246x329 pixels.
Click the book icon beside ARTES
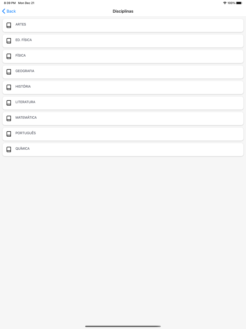pyautogui.click(x=9, y=25)
